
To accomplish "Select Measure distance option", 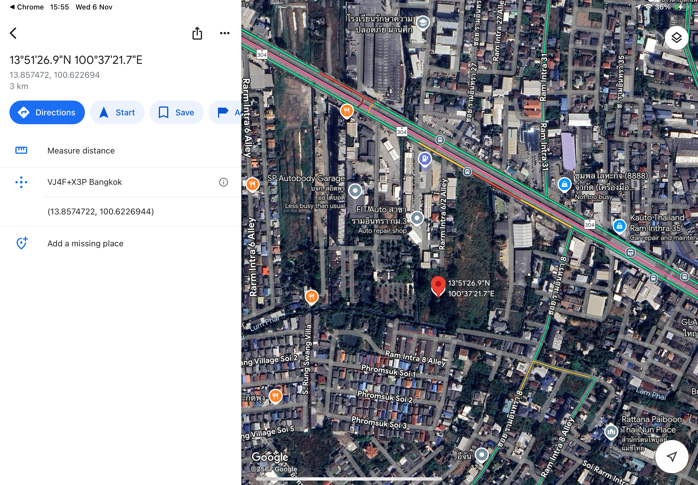I will 81,151.
